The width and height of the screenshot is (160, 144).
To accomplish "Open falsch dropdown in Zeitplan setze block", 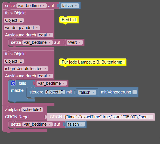I will [76, 124].
